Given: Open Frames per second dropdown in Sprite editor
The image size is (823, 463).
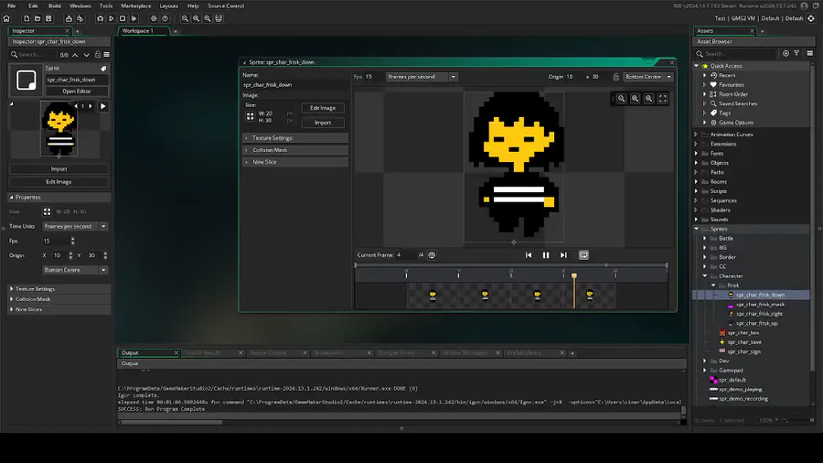Looking at the screenshot, I should point(422,77).
